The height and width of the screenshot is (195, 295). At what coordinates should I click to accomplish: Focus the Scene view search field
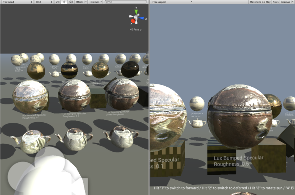[x=126, y=2]
